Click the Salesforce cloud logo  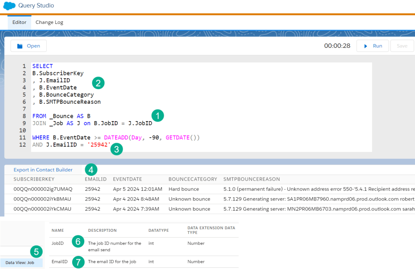click(x=9, y=6)
